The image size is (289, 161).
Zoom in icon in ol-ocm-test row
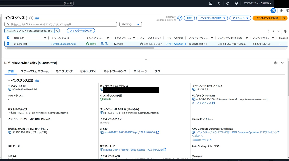[x=102, y=44]
